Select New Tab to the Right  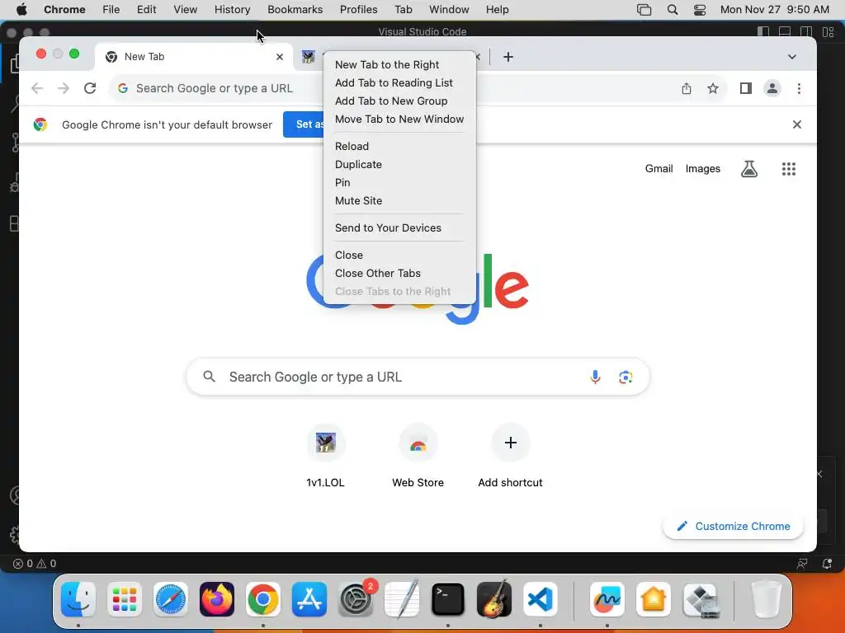(x=387, y=64)
